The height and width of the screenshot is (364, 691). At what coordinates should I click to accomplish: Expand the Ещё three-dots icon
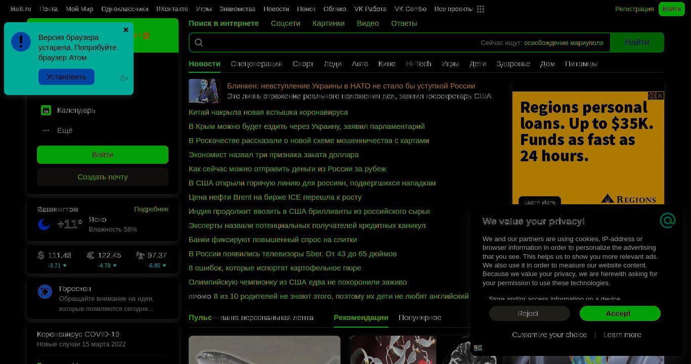(x=46, y=130)
